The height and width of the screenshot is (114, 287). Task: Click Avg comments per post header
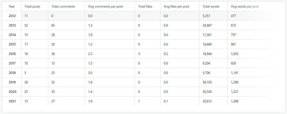click(x=105, y=6)
